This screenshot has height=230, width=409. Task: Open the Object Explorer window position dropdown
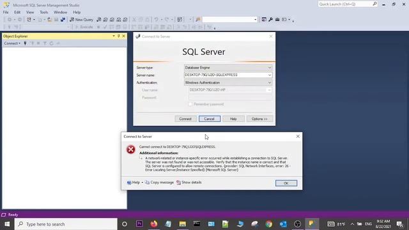click(x=114, y=36)
